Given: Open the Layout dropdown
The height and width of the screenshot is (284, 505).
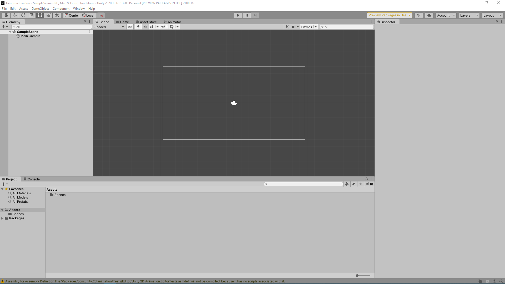Looking at the screenshot, I should pyautogui.click(x=492, y=15).
